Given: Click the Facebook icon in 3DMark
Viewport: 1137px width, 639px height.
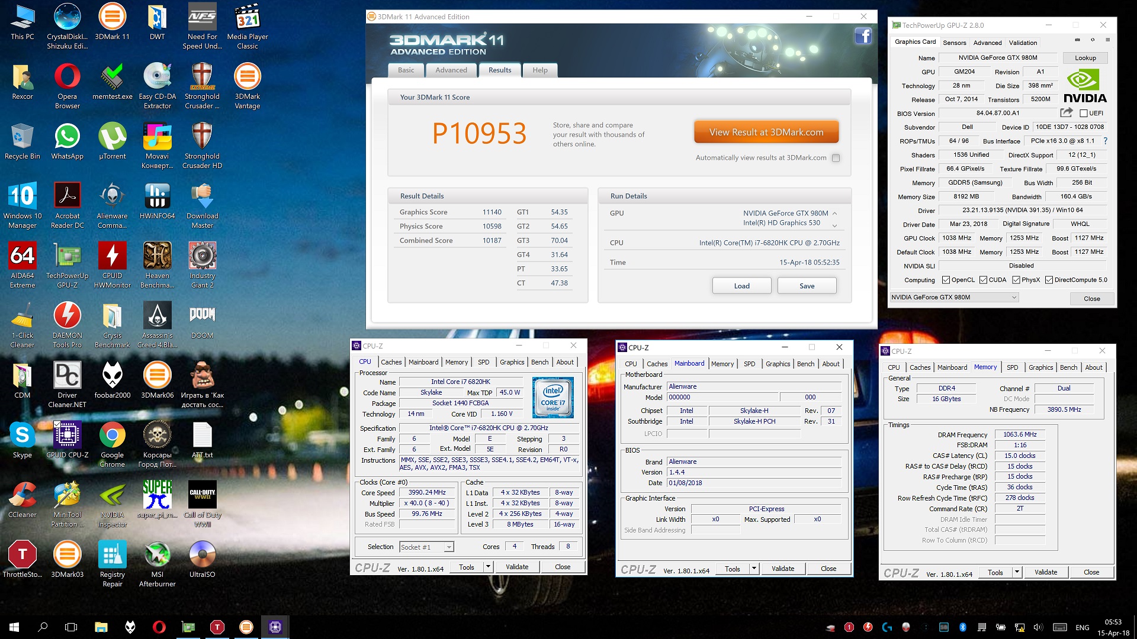Looking at the screenshot, I should [x=863, y=36].
